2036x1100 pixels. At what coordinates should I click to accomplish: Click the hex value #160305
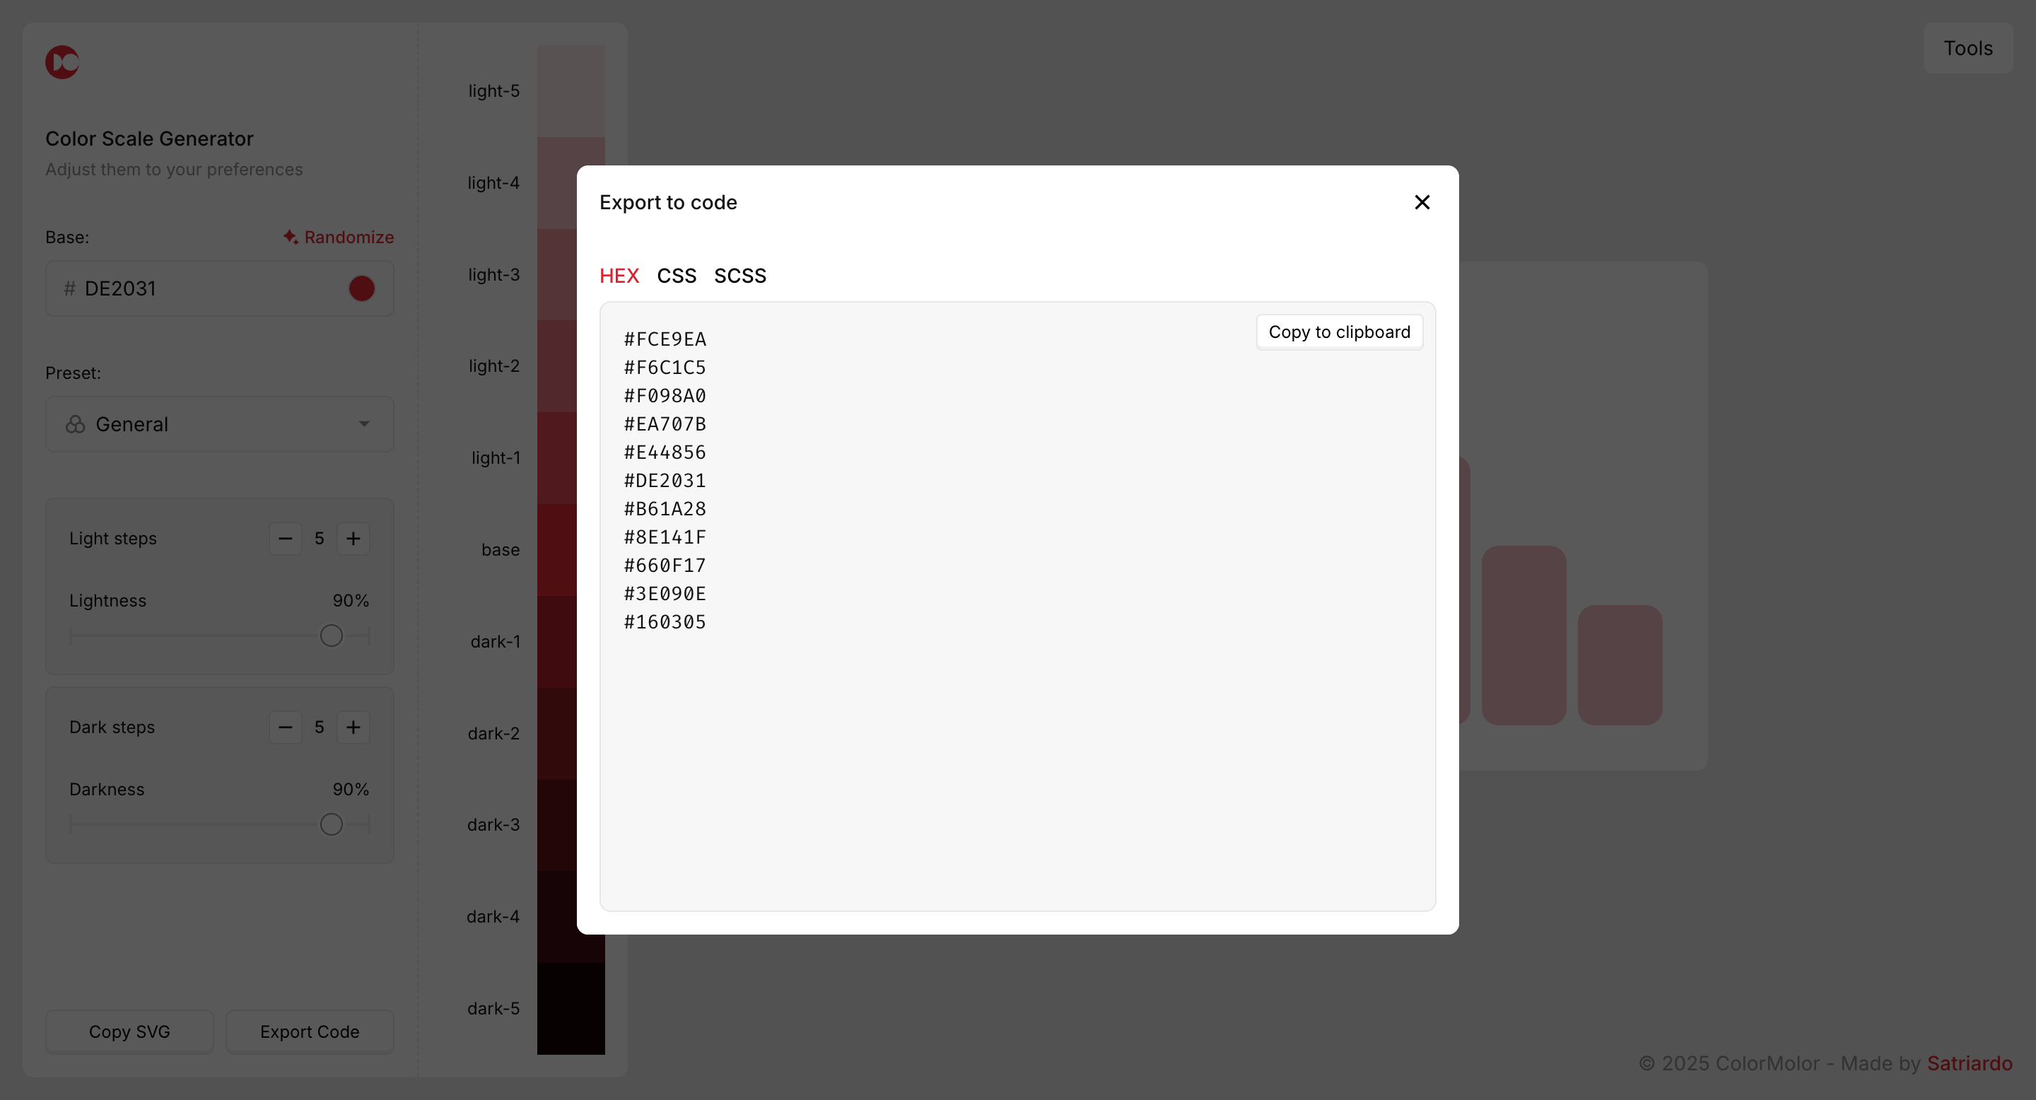[665, 622]
